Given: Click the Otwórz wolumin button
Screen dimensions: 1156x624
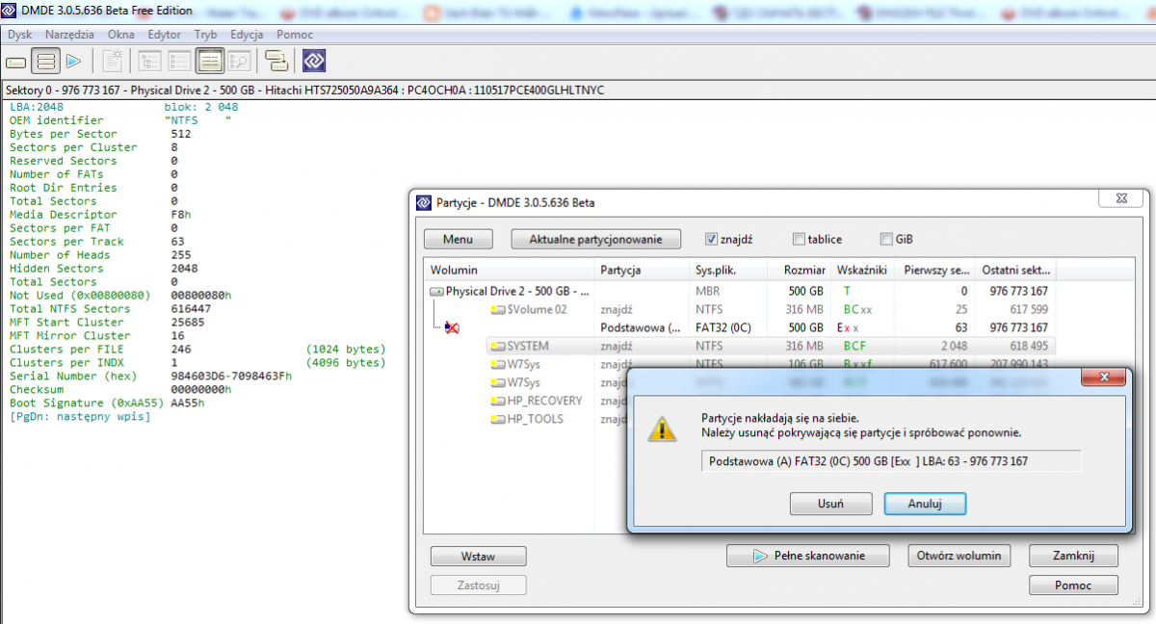Looking at the screenshot, I should [959, 556].
